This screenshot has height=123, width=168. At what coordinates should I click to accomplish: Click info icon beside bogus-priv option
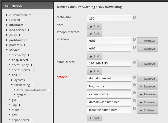pos(134,85)
